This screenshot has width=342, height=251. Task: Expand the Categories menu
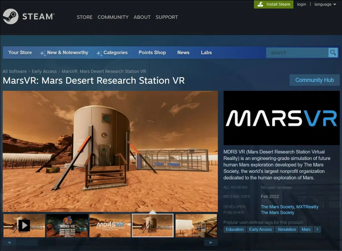coord(115,52)
